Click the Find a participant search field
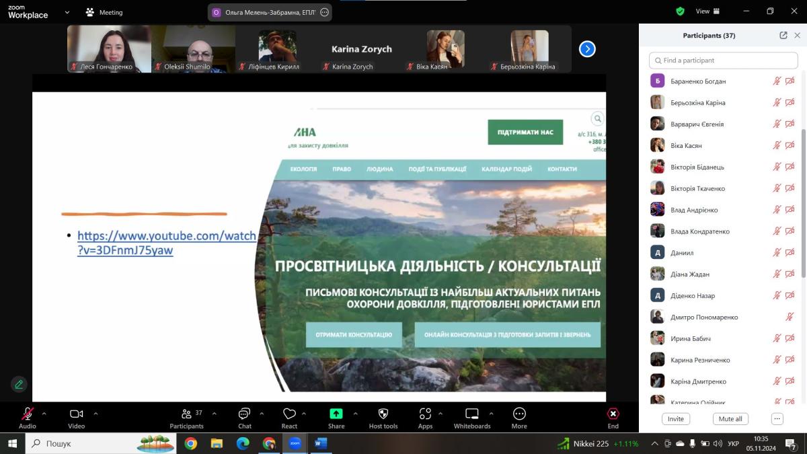Image resolution: width=807 pixels, height=454 pixels. coord(723,61)
